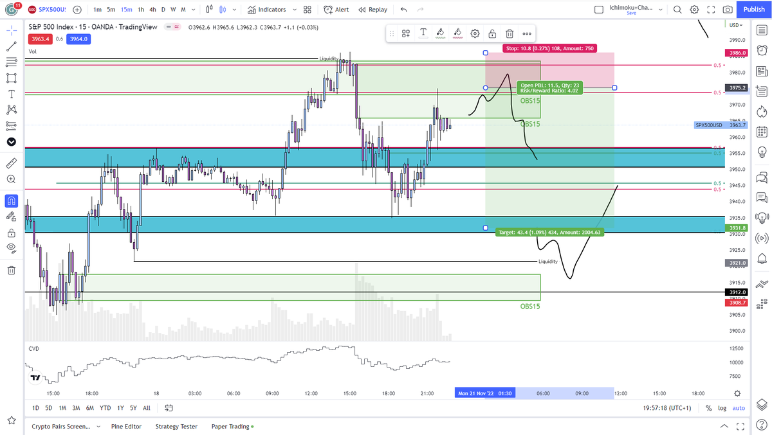Open the prediction and measurement tools
Image resolution: width=772 pixels, height=435 pixels.
point(11,125)
